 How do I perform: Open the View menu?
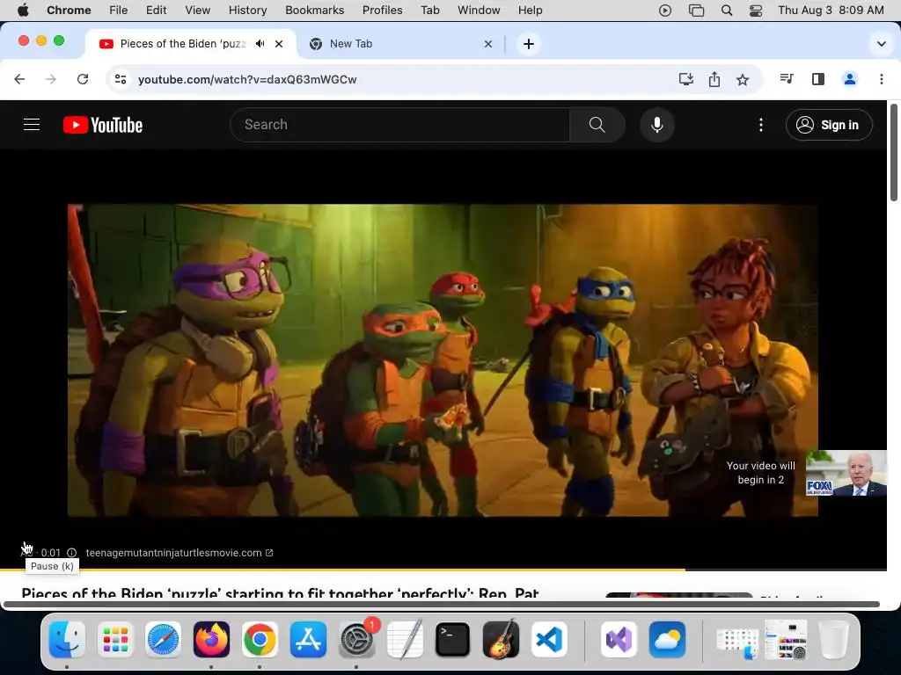[x=198, y=10]
